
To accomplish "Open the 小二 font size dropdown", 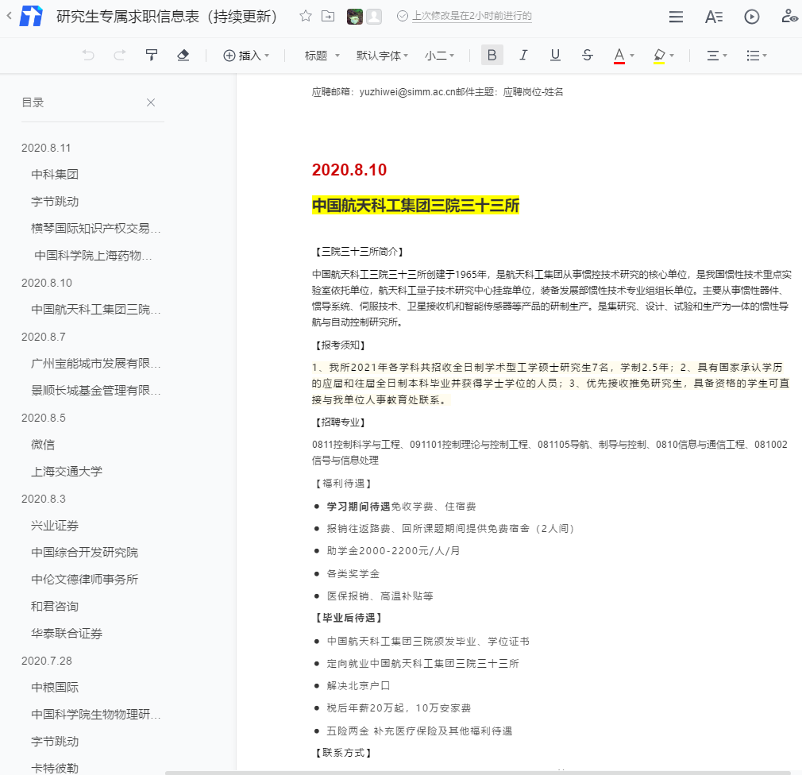I will point(439,56).
